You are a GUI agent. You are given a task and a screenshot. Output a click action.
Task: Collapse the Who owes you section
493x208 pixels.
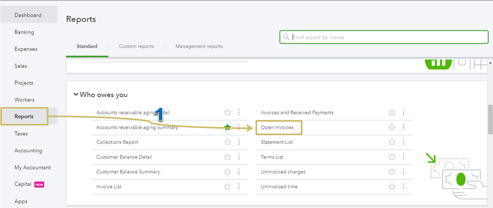(76, 95)
